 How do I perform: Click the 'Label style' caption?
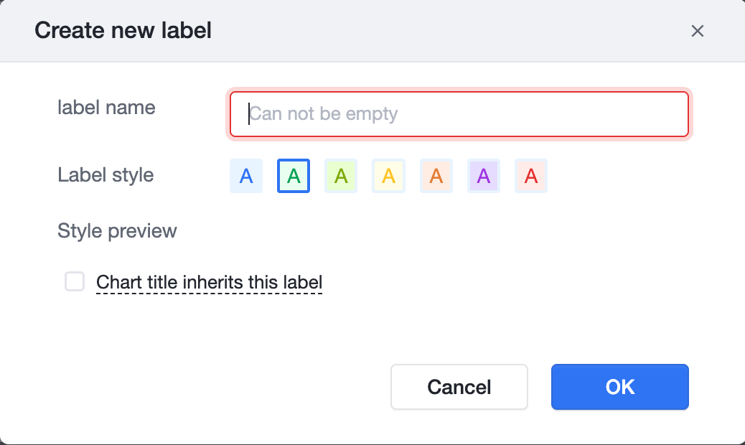coord(106,175)
